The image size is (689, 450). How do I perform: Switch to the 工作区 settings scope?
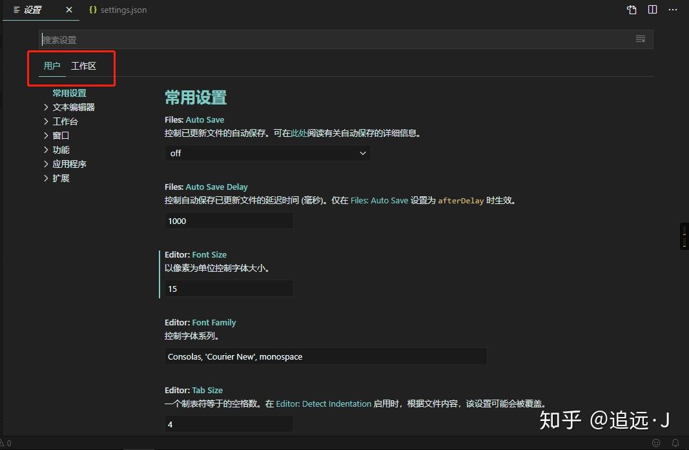[83, 65]
